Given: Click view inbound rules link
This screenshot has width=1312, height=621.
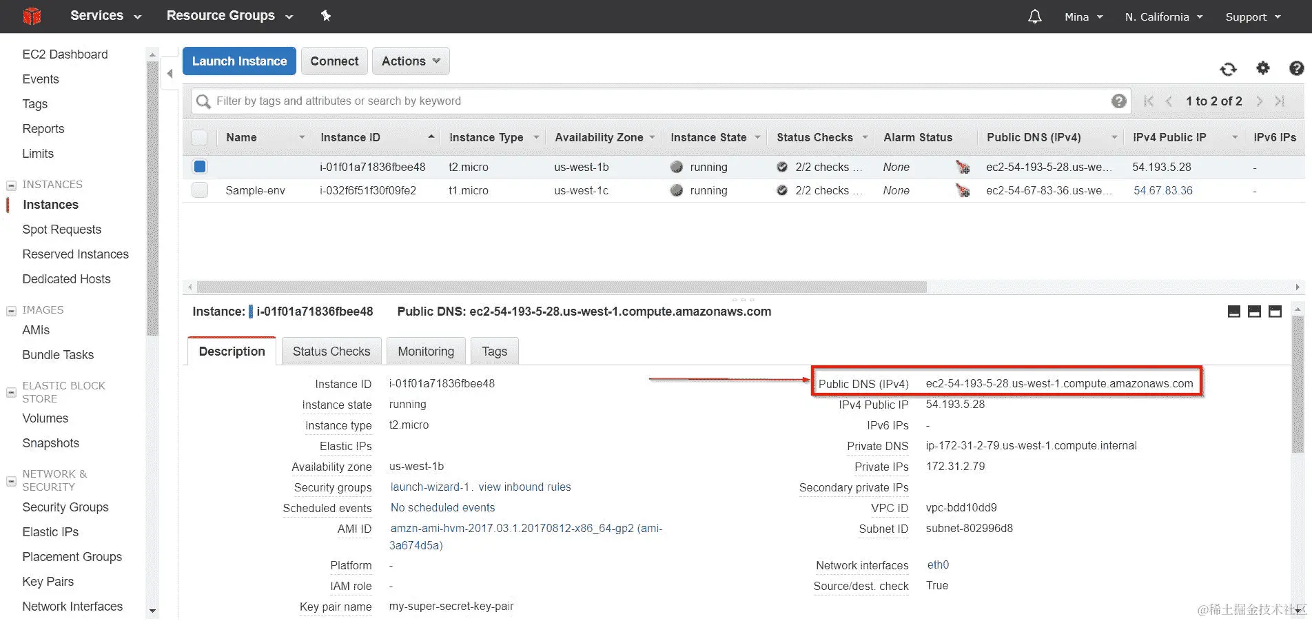Looking at the screenshot, I should (x=524, y=487).
